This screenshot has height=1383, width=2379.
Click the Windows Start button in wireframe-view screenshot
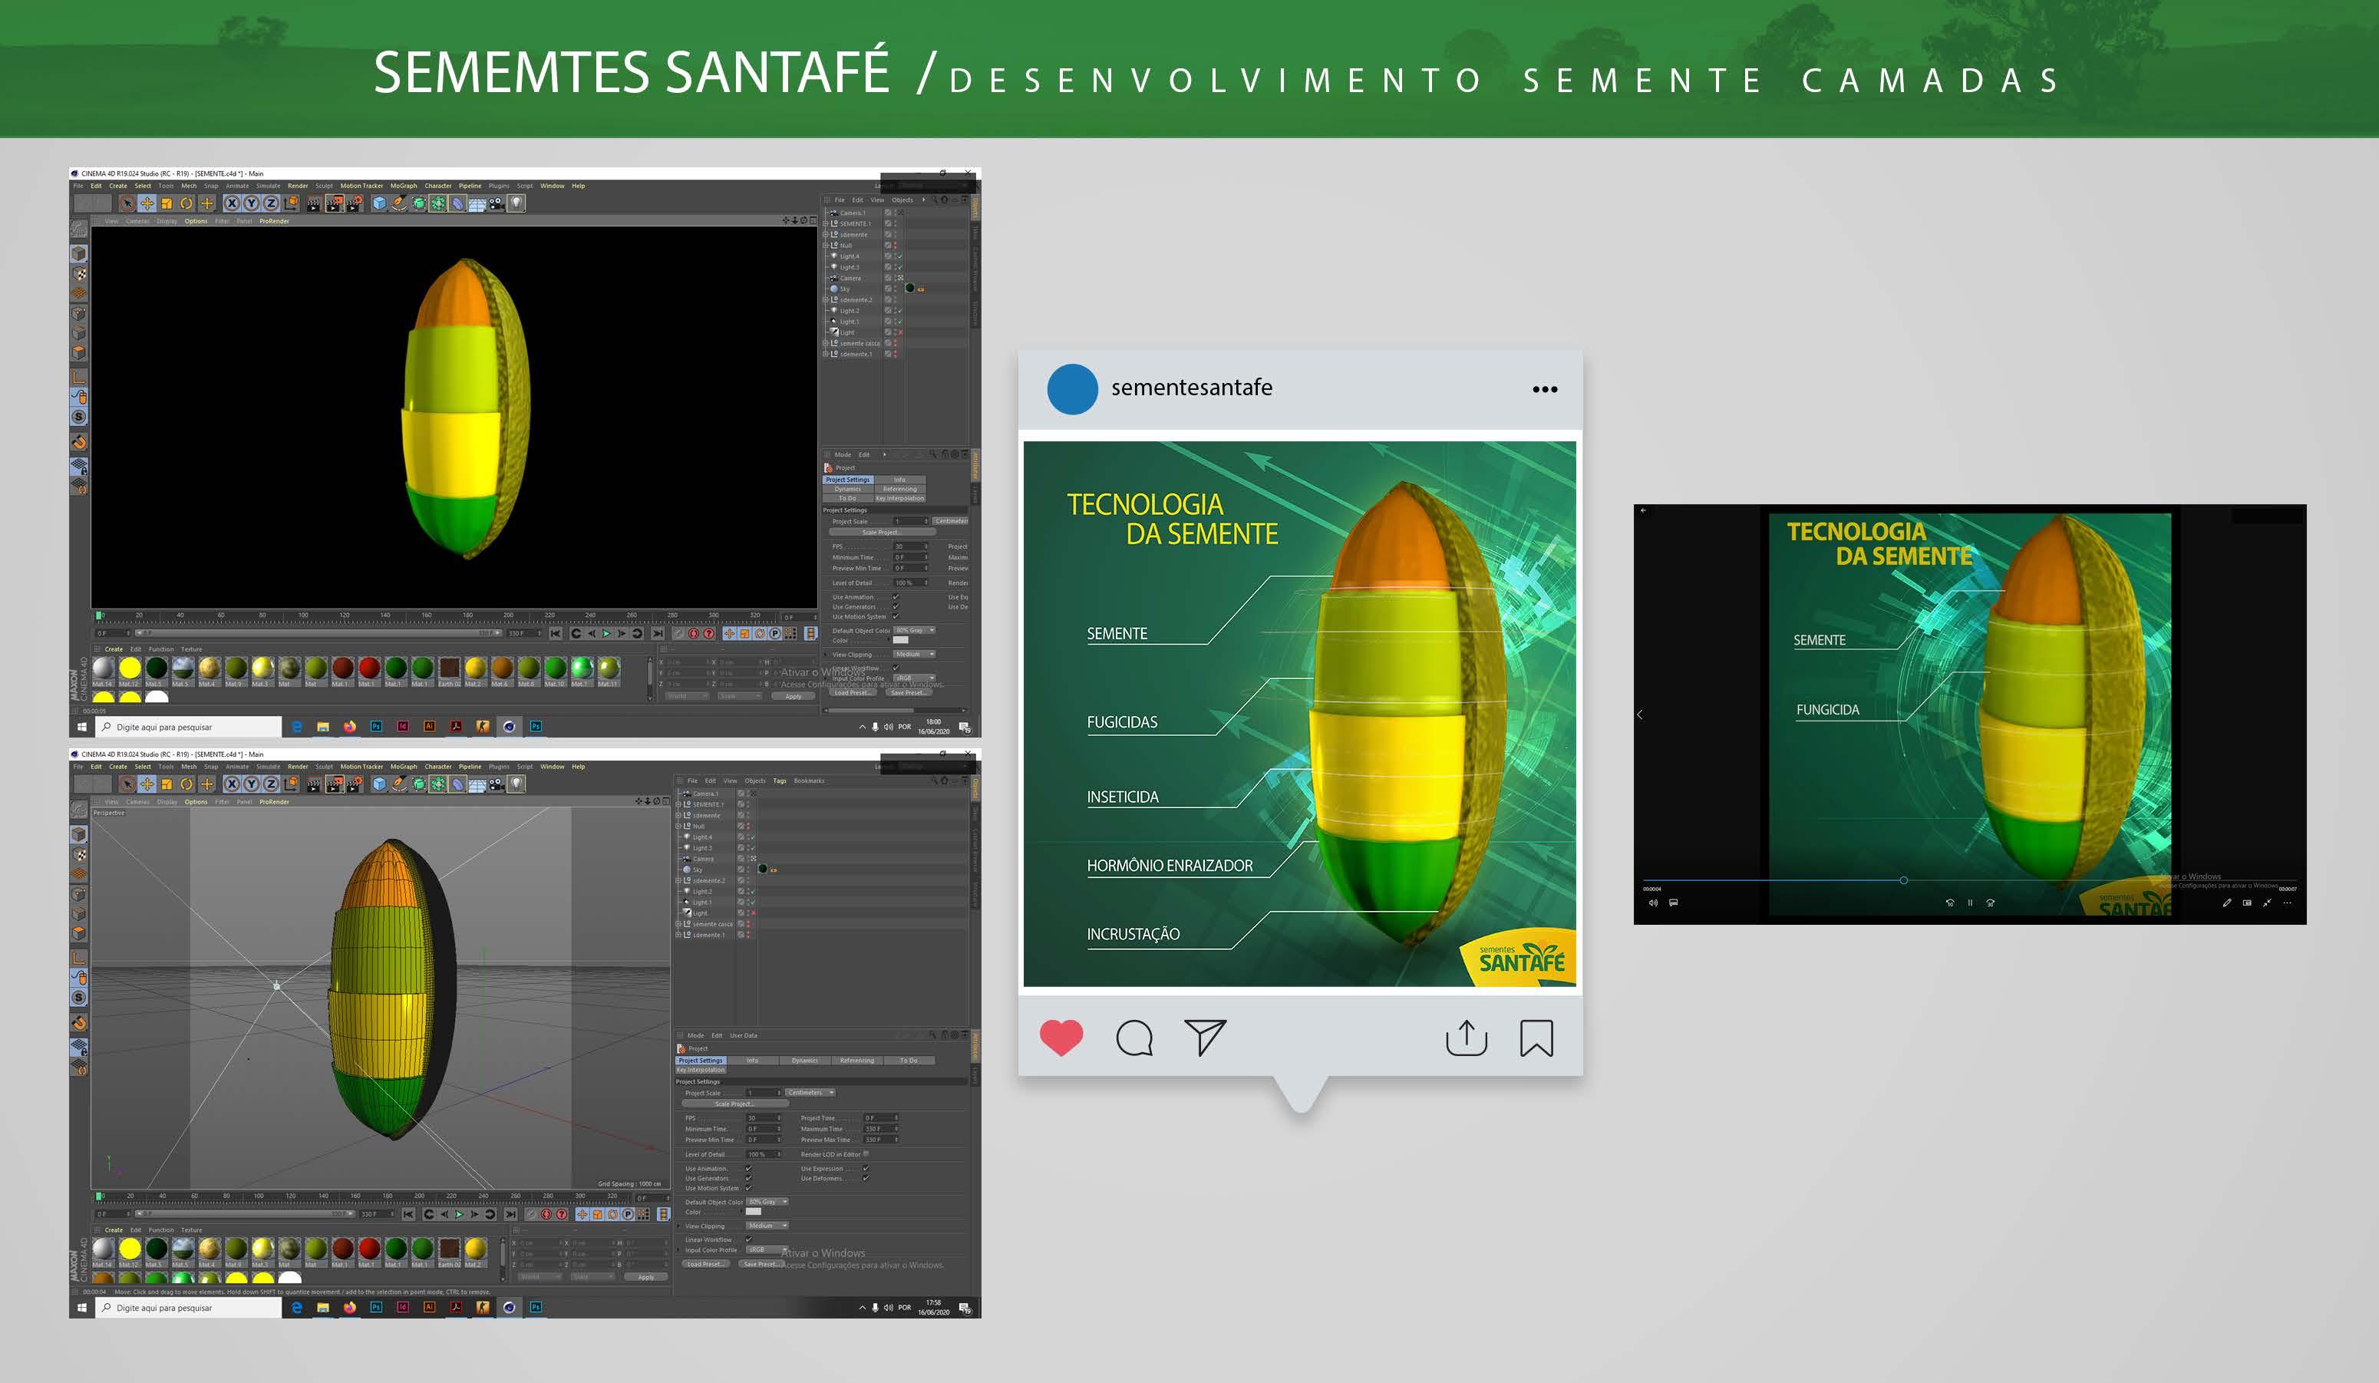(x=82, y=1308)
